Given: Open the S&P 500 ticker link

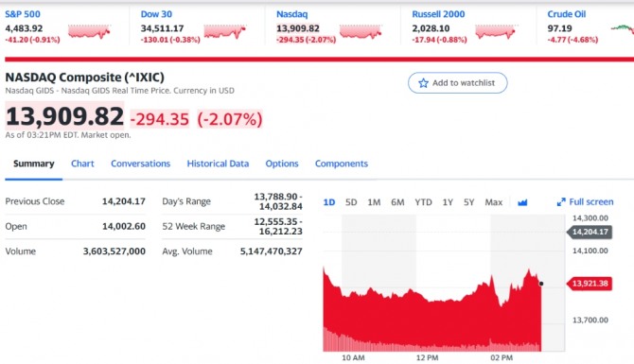Looking at the screenshot, I should click(x=23, y=14).
